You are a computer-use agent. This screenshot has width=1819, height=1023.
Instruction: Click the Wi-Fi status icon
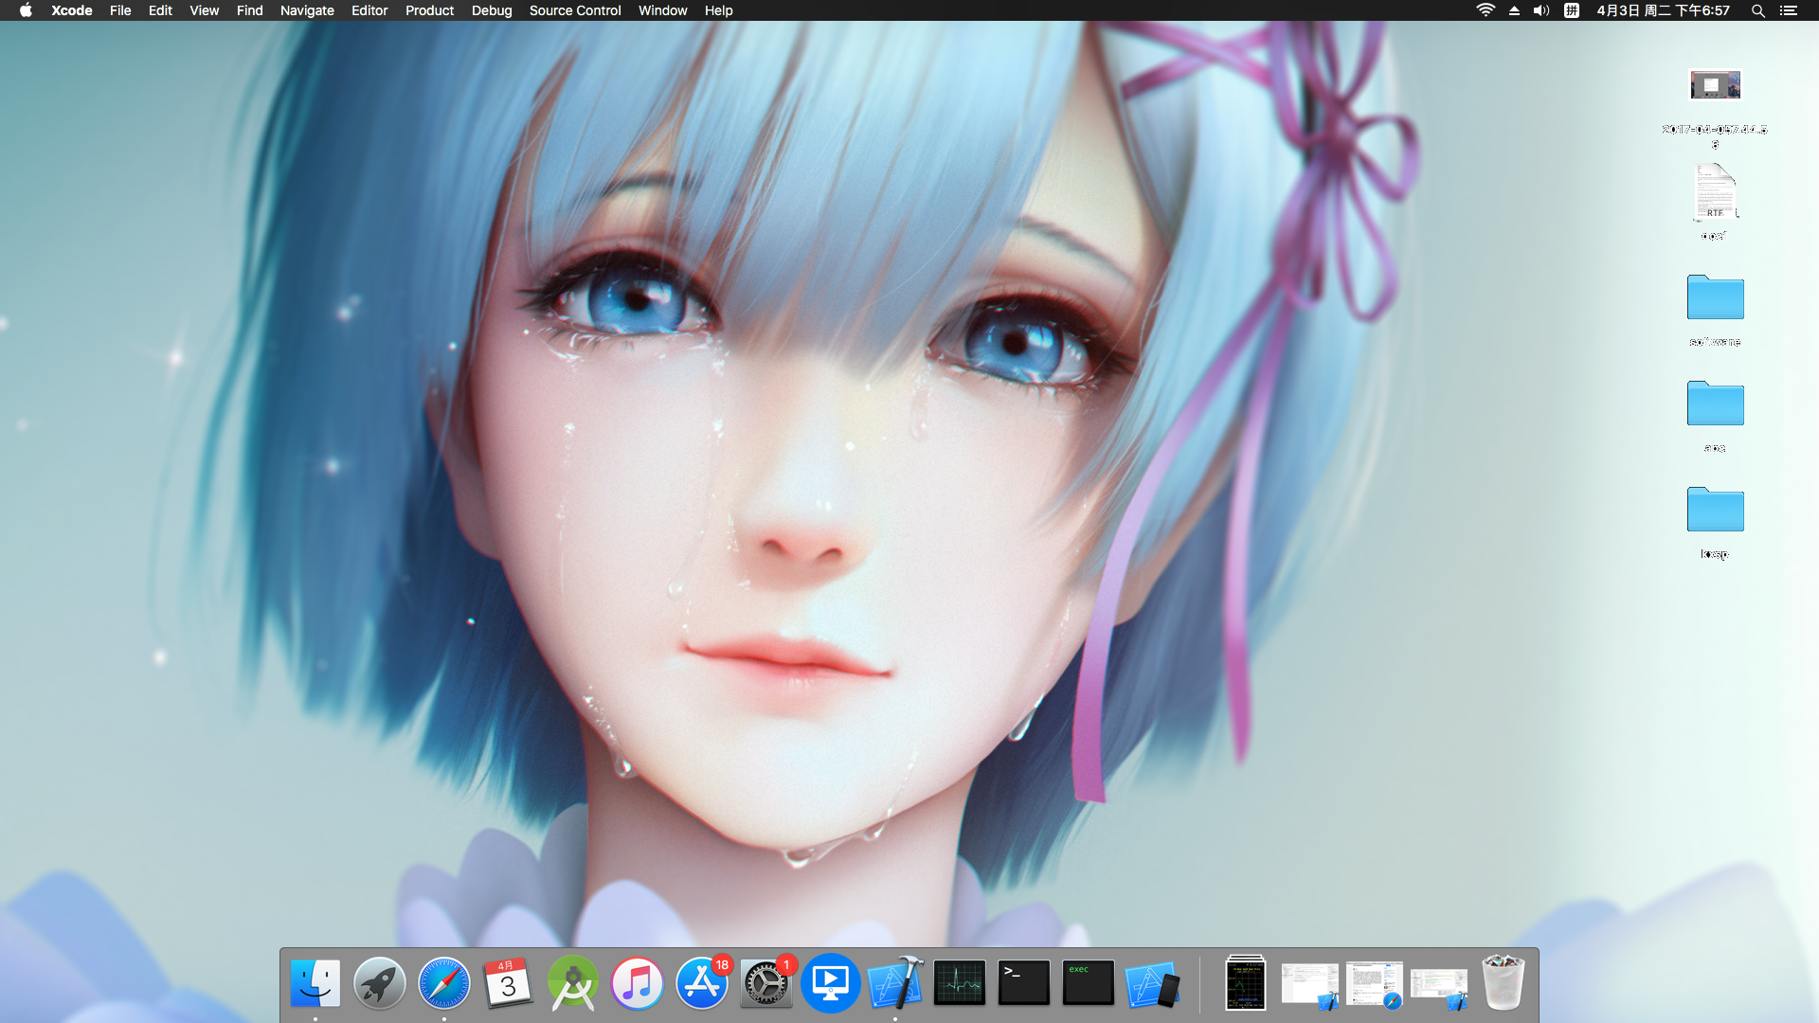(x=1486, y=10)
